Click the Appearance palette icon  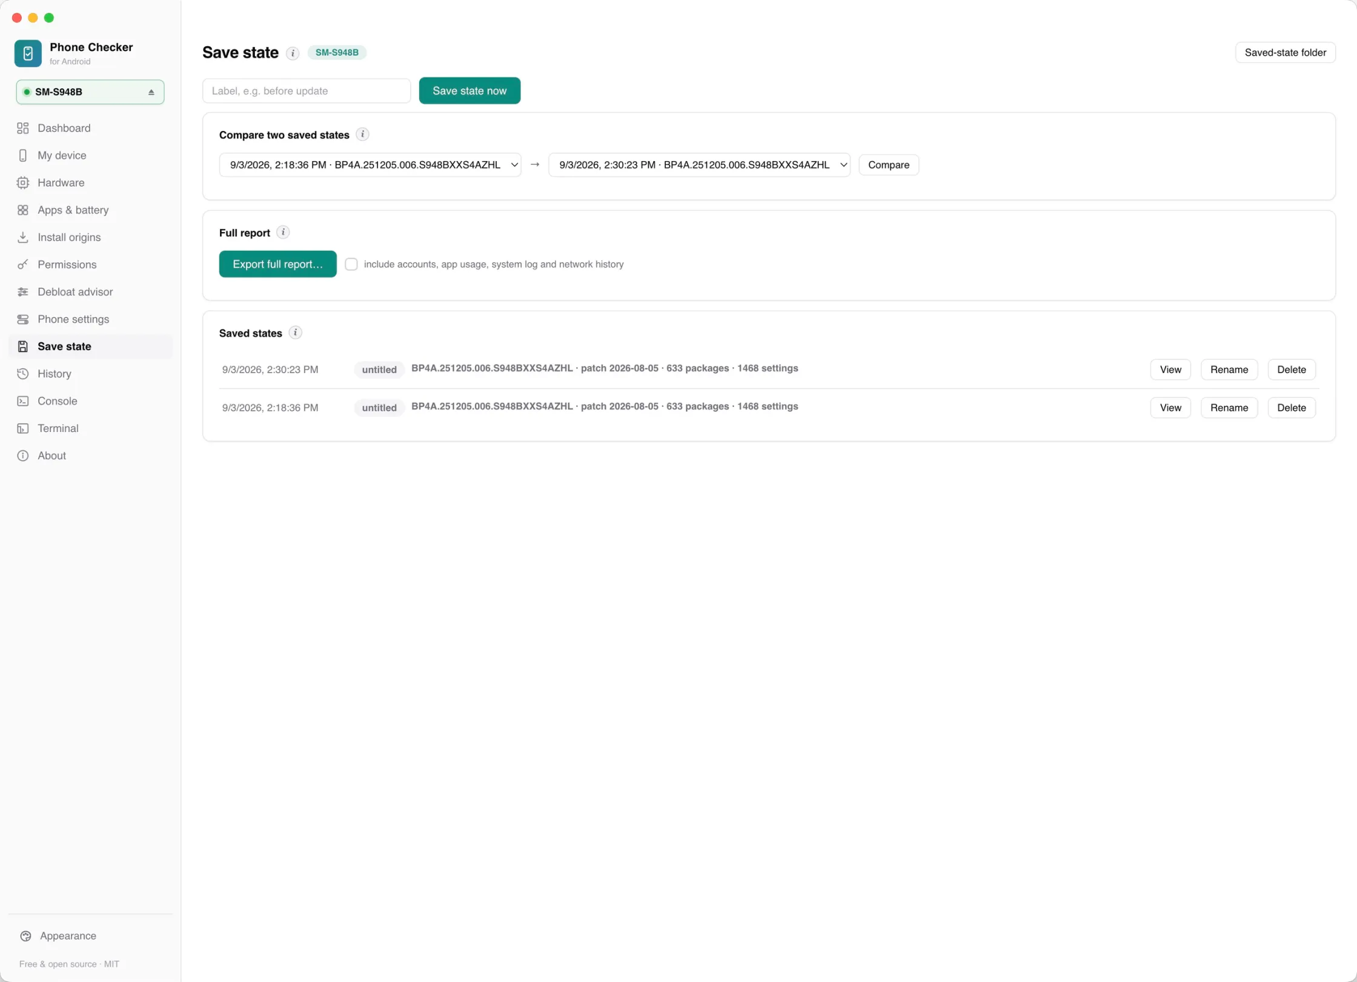click(25, 935)
